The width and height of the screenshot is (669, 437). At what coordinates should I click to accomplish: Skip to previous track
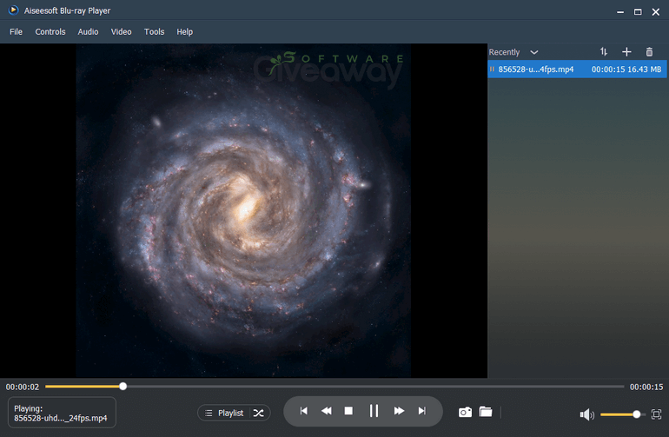pos(304,411)
